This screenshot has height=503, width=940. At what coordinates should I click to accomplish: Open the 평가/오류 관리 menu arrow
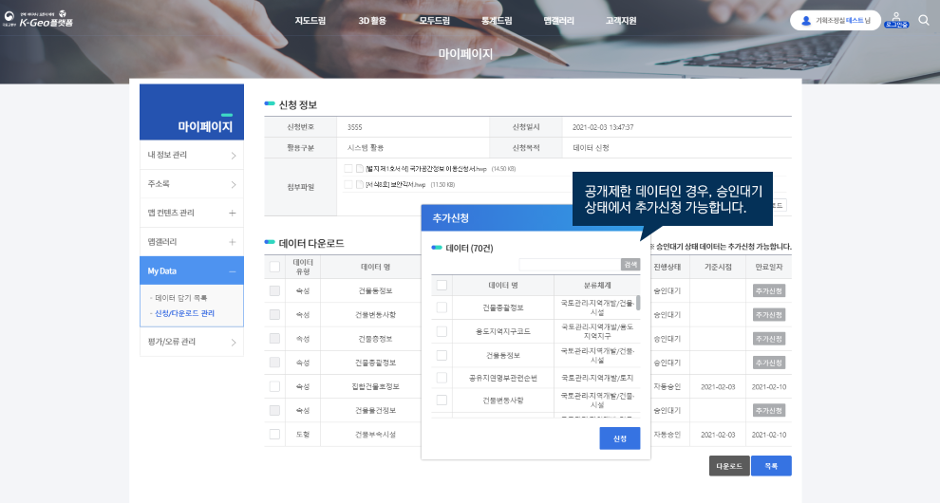233,342
